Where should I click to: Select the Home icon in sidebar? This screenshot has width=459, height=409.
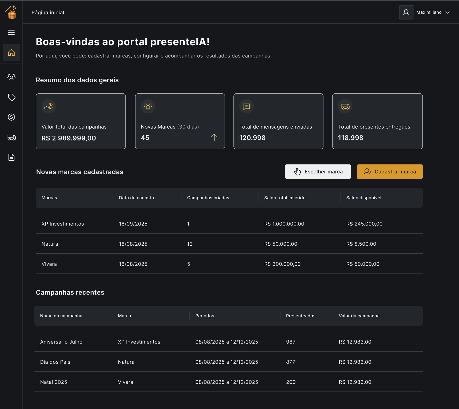[x=11, y=53]
